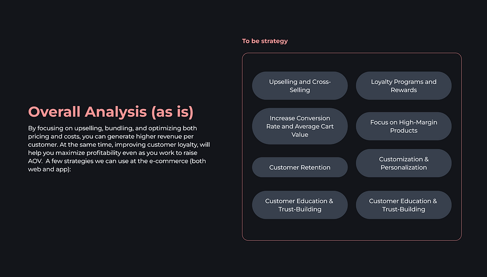Click the Overall Analysis heading
Image resolution: width=487 pixels, height=277 pixels.
(88, 112)
